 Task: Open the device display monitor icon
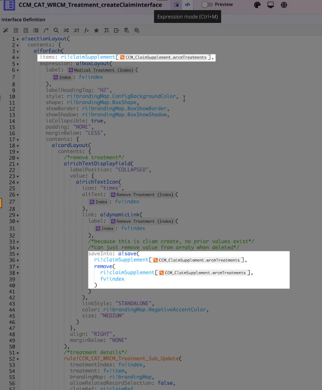coord(271,5)
